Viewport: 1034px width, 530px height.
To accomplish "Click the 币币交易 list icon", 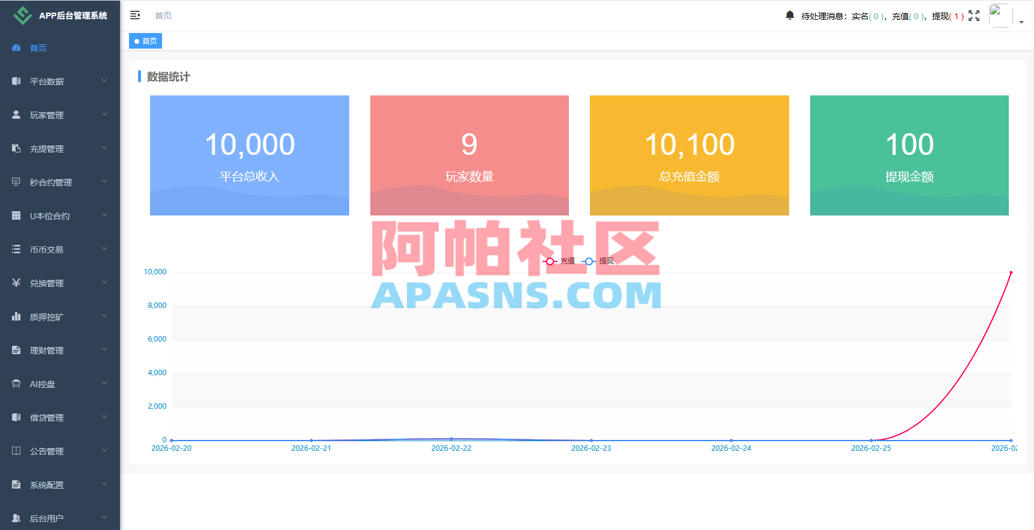I will click(16, 249).
